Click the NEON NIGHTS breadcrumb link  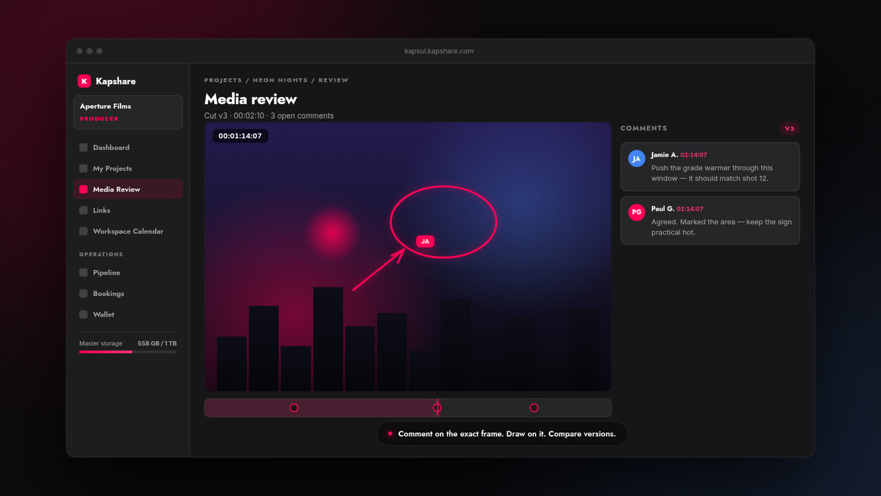pyautogui.click(x=280, y=81)
